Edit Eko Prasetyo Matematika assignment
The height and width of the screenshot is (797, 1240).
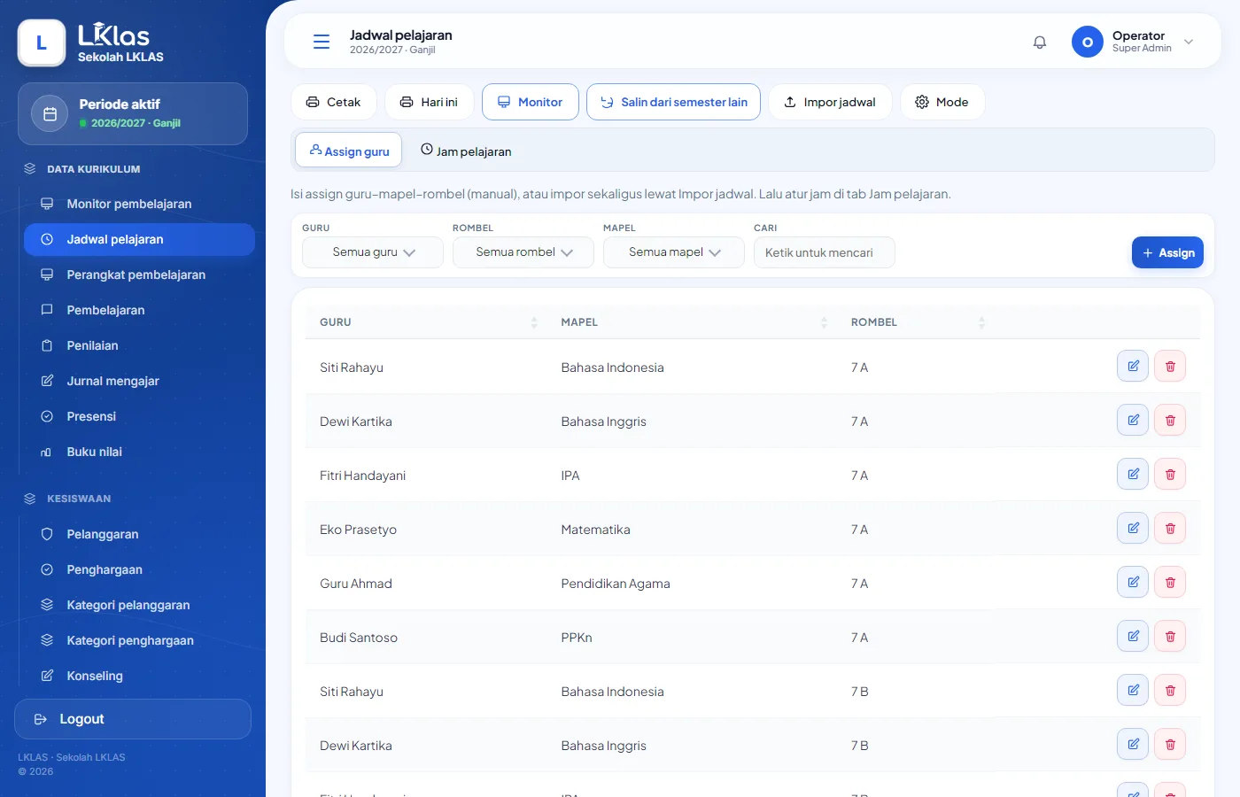tap(1133, 528)
